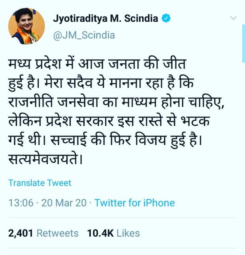Click tweet line starting लेकिन प्रदेश सरकार

coord(109,121)
